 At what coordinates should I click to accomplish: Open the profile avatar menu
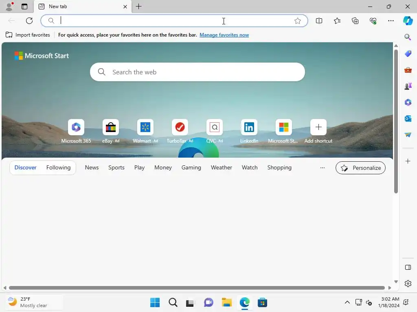point(9,6)
